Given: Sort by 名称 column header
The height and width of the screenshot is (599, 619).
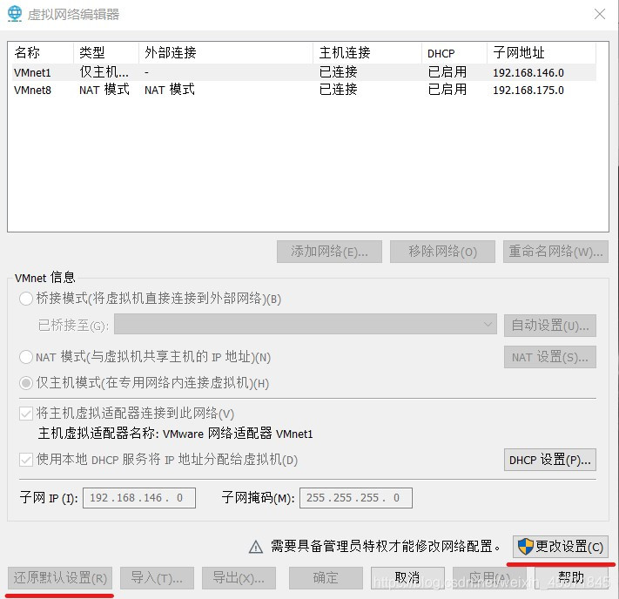Looking at the screenshot, I should (43, 52).
